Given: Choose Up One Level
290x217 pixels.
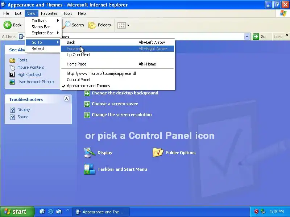Looking at the screenshot, I should 117,55.
